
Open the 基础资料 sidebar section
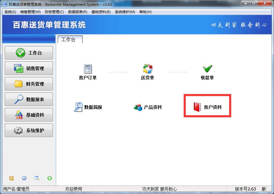[29, 115]
